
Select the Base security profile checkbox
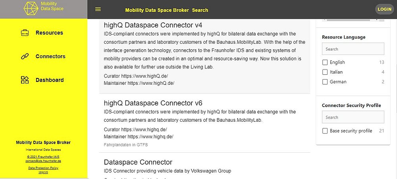[x=325, y=131]
